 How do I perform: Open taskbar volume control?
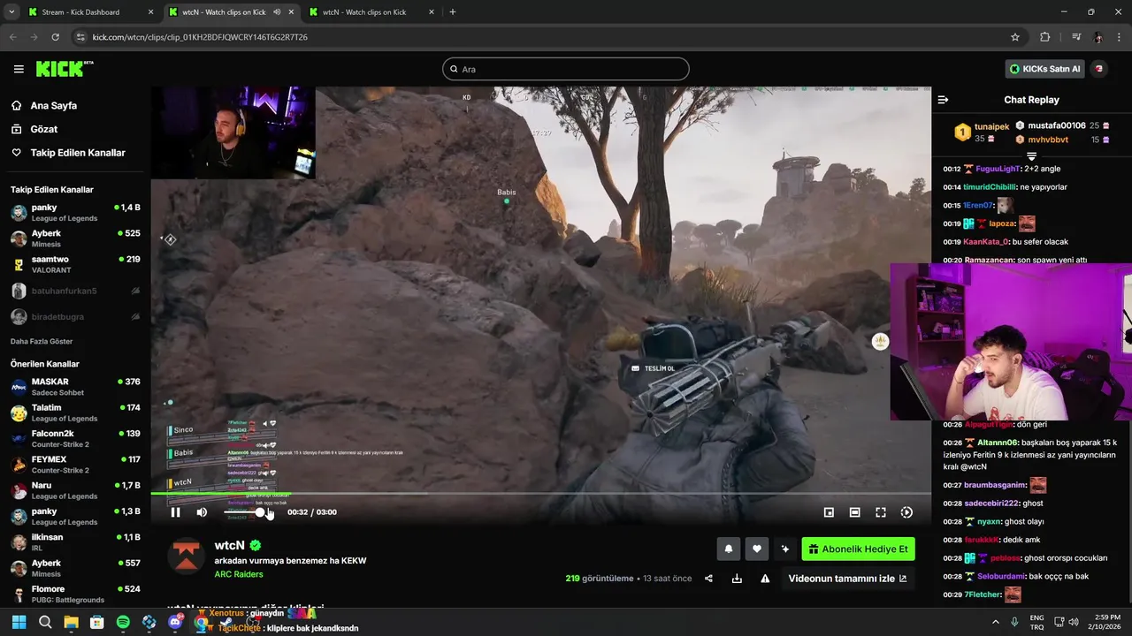pos(1073,622)
